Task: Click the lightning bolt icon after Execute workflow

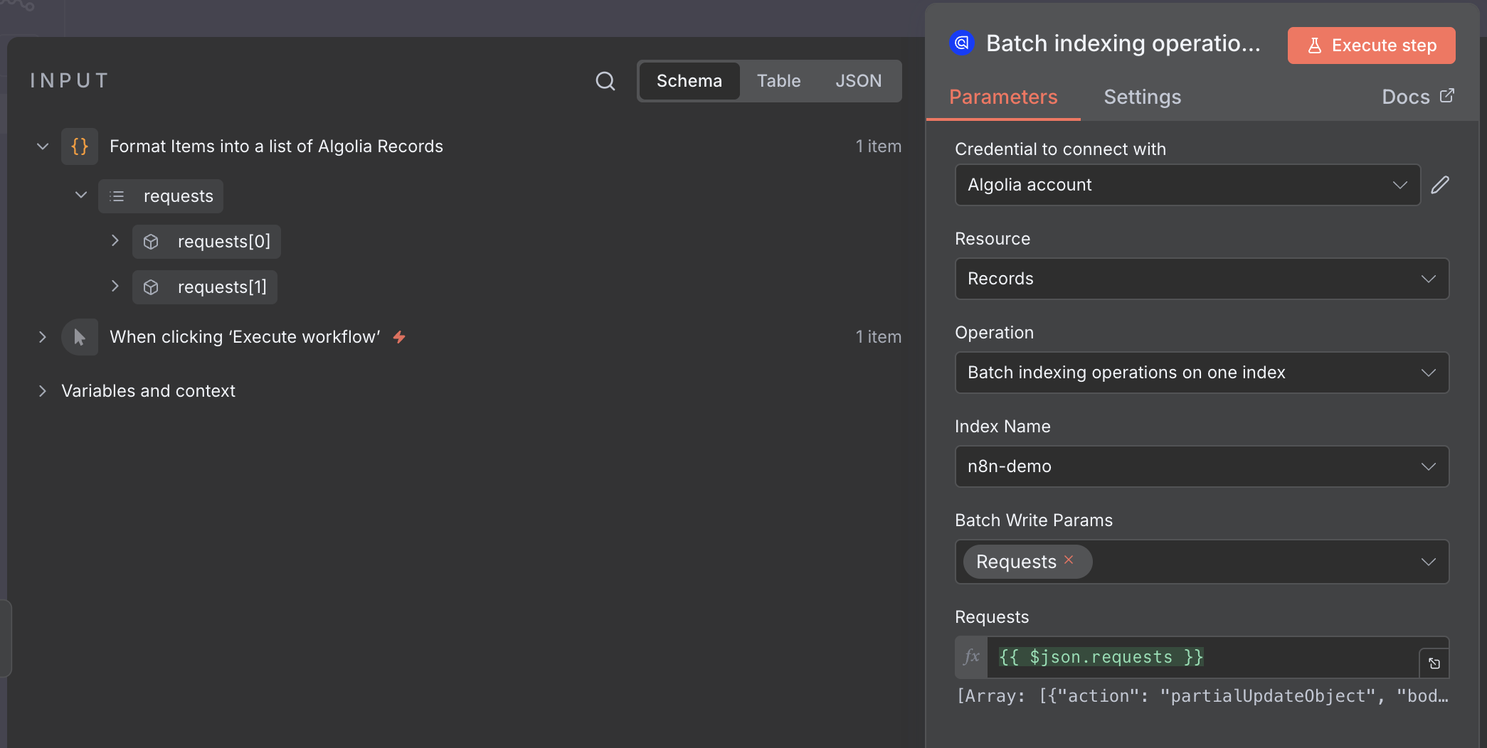Action: click(400, 337)
